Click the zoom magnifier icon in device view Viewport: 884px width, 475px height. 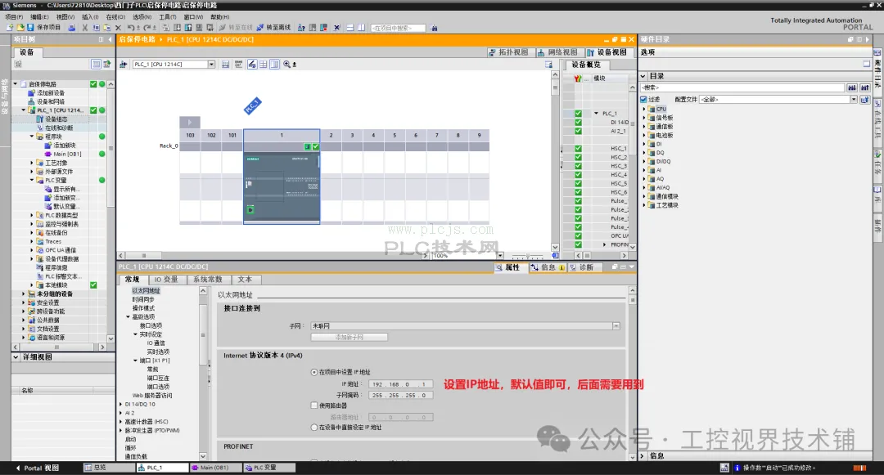[287, 64]
